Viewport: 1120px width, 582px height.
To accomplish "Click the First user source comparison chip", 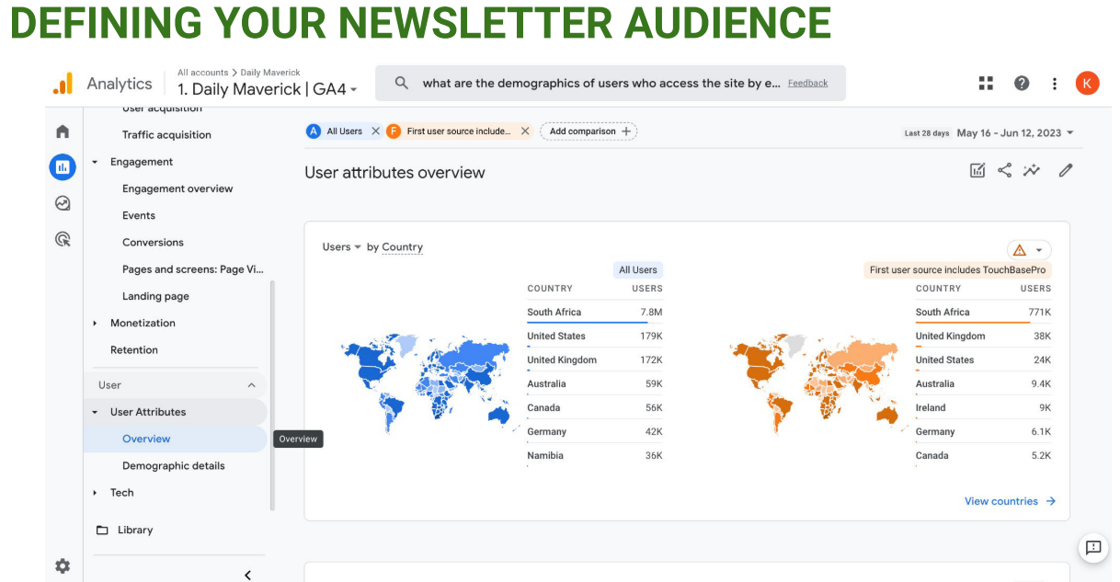I will click(x=458, y=131).
